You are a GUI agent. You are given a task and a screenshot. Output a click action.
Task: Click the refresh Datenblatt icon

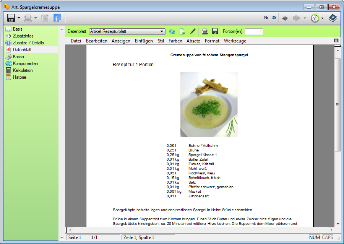click(172, 31)
